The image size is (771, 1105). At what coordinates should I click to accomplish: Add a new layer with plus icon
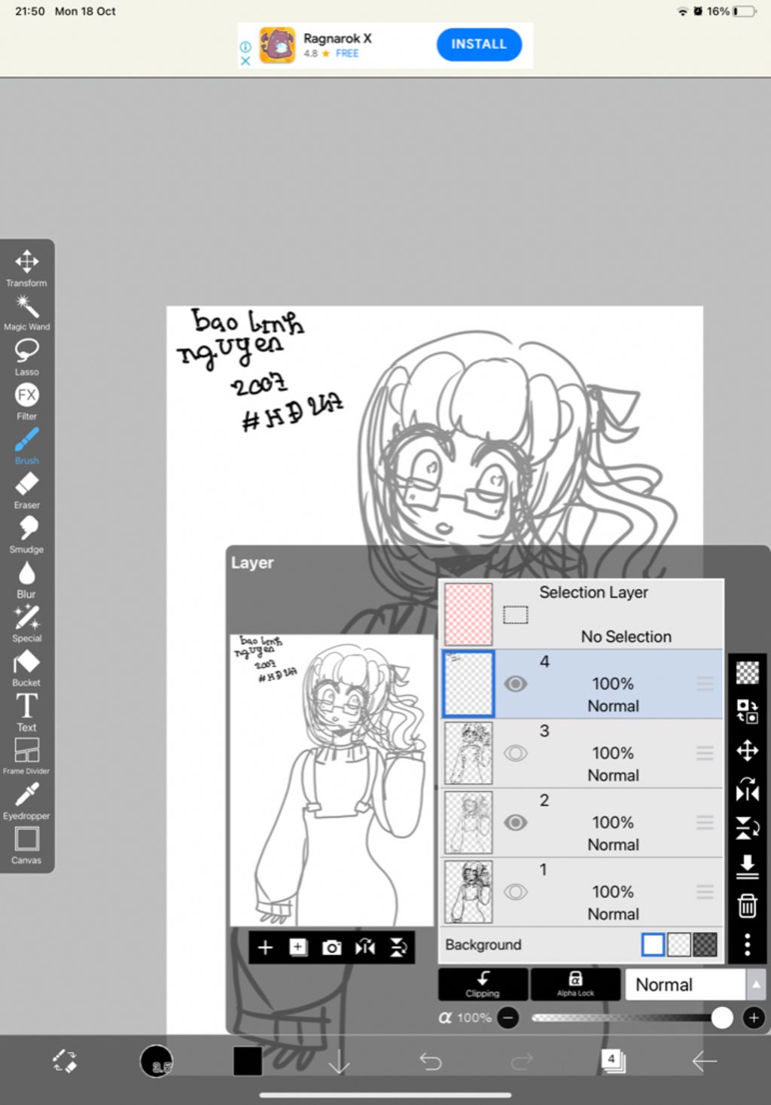(x=265, y=948)
